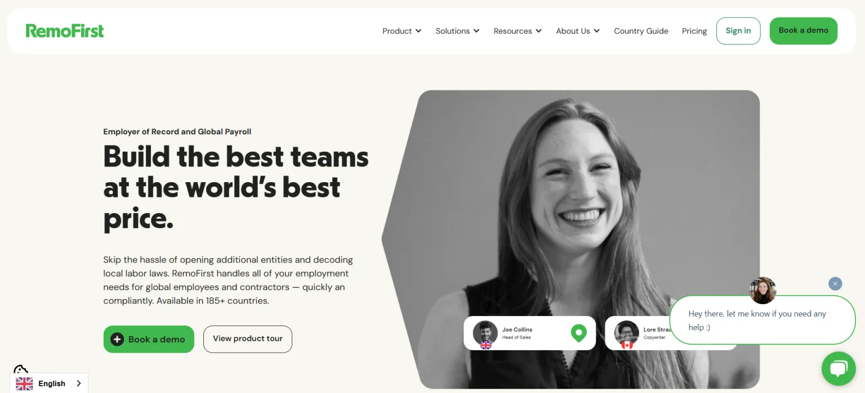Click the green location pin icon
The width and height of the screenshot is (865, 393).
[578, 333]
